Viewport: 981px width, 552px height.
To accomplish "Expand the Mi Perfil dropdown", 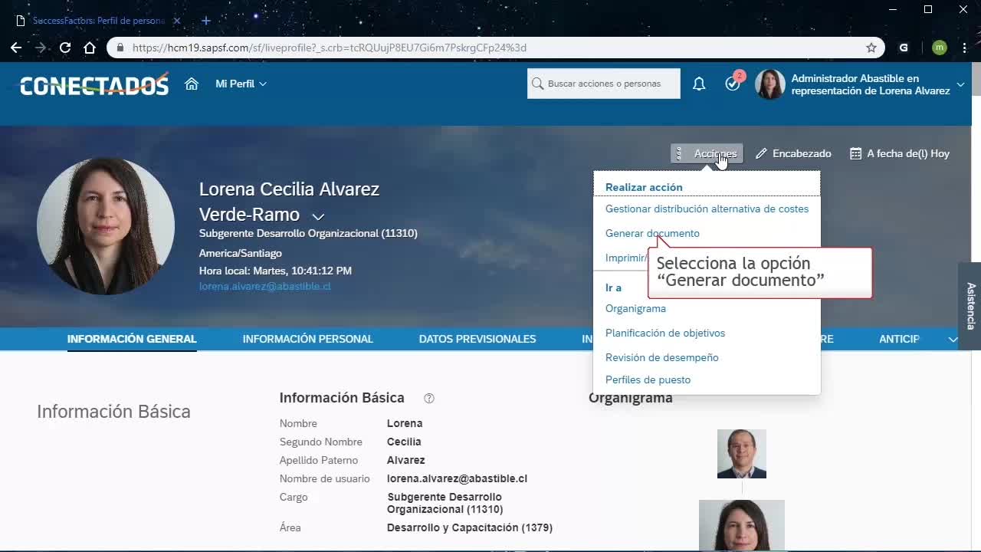I will click(x=241, y=84).
